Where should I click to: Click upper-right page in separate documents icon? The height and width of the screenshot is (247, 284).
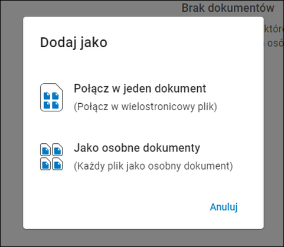(57, 150)
